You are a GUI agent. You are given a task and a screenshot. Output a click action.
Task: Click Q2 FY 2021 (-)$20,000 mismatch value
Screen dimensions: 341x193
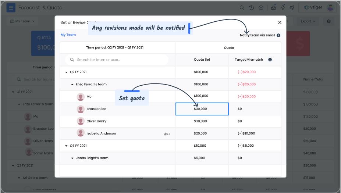pyautogui.click(x=246, y=72)
